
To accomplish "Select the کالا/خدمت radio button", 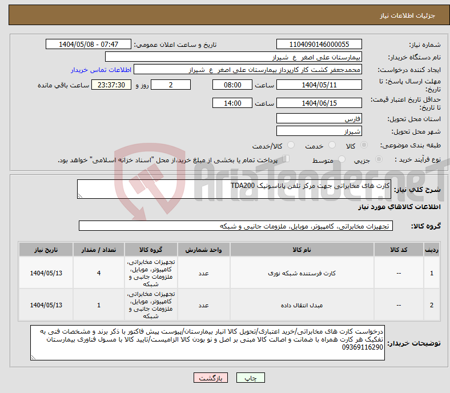I will [x=291, y=145].
